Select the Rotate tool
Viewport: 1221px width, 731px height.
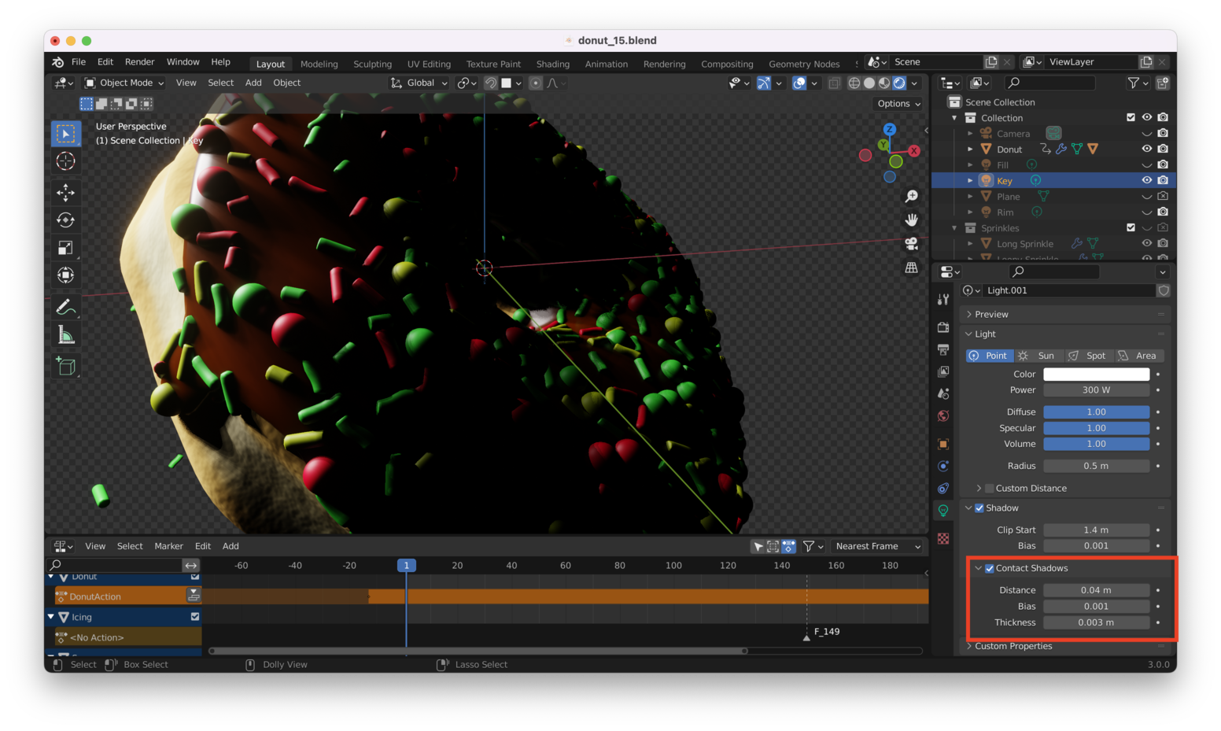[66, 220]
